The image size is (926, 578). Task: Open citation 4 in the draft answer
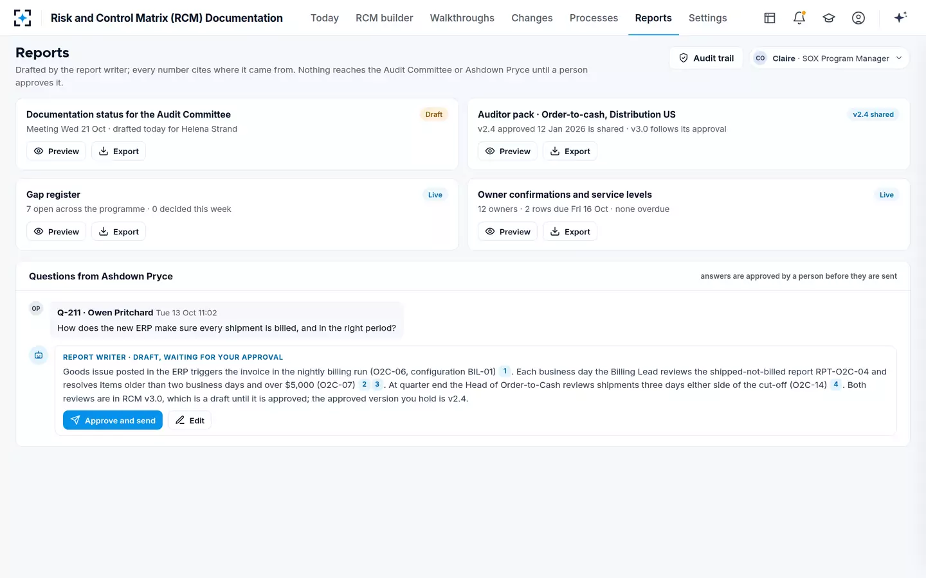(836, 385)
